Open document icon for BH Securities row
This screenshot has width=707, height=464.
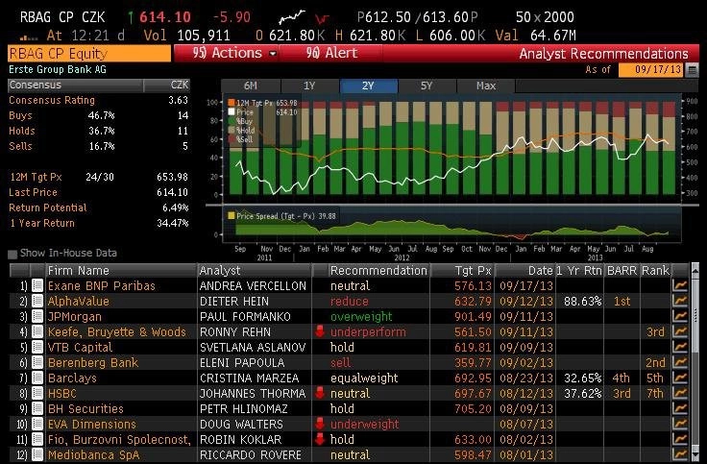[37, 408]
